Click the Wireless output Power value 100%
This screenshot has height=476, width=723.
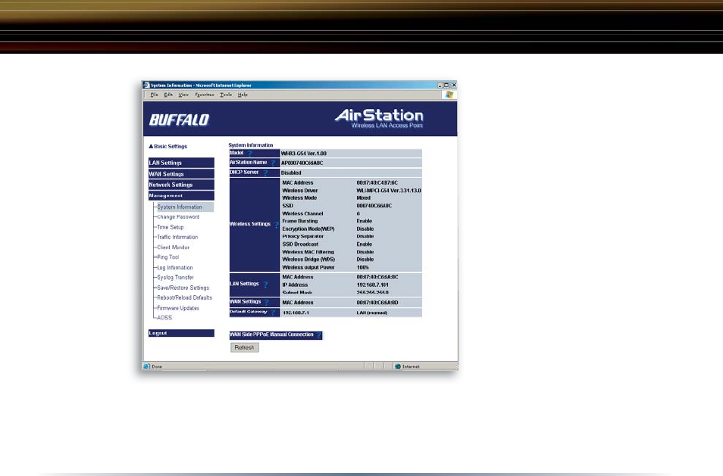[363, 267]
